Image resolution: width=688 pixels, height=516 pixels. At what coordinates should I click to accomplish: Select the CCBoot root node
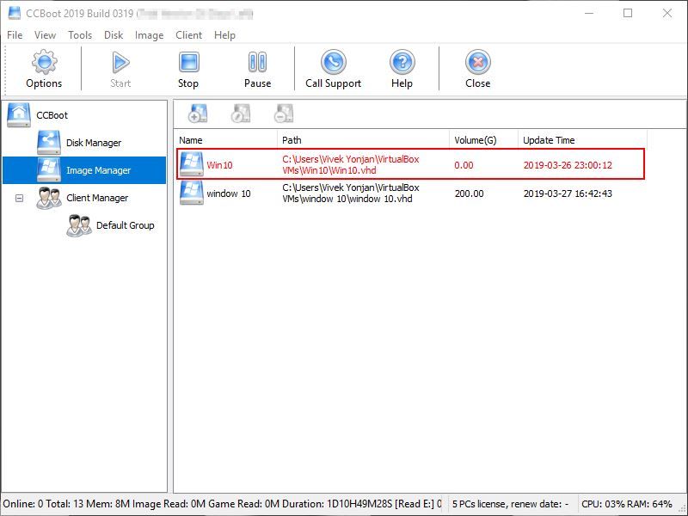click(x=52, y=115)
